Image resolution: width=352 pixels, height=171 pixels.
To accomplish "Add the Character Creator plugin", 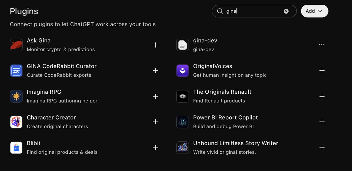I will coord(155,122).
